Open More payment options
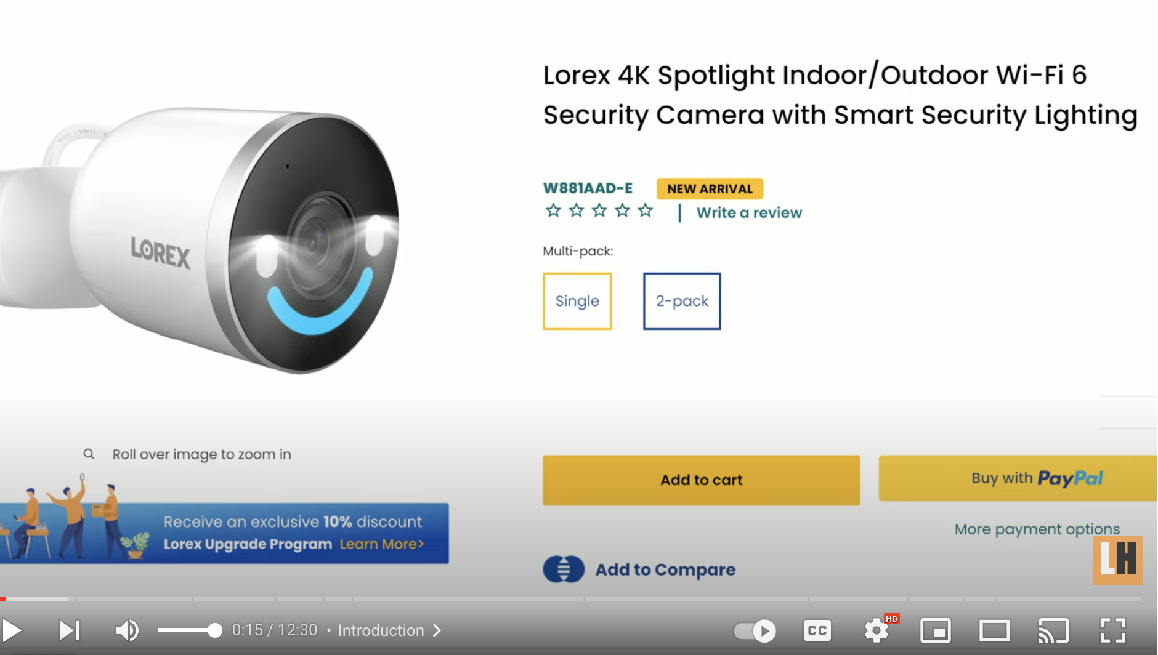Viewport: 1158px width, 655px height. pos(1037,529)
